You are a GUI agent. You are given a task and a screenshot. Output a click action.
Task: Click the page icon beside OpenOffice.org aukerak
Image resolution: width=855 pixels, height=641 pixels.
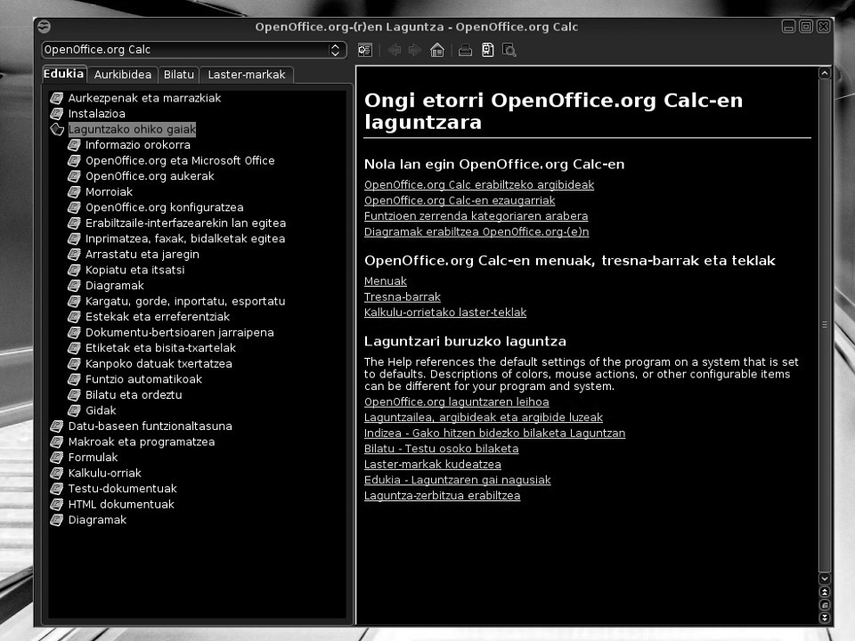tap(74, 176)
